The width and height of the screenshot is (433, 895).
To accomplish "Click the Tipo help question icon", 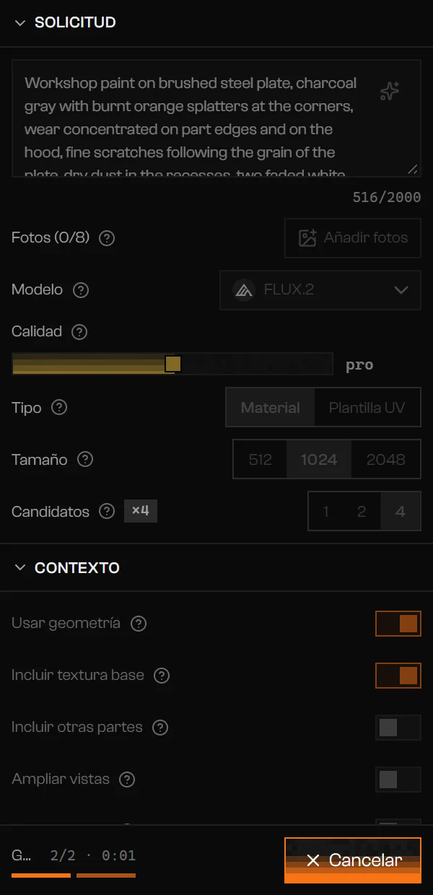I will (60, 407).
